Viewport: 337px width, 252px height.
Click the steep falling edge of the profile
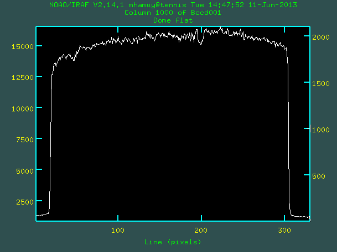pos(289,133)
